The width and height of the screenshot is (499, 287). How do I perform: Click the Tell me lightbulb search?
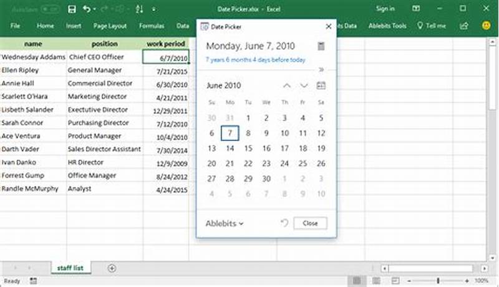pos(432,26)
